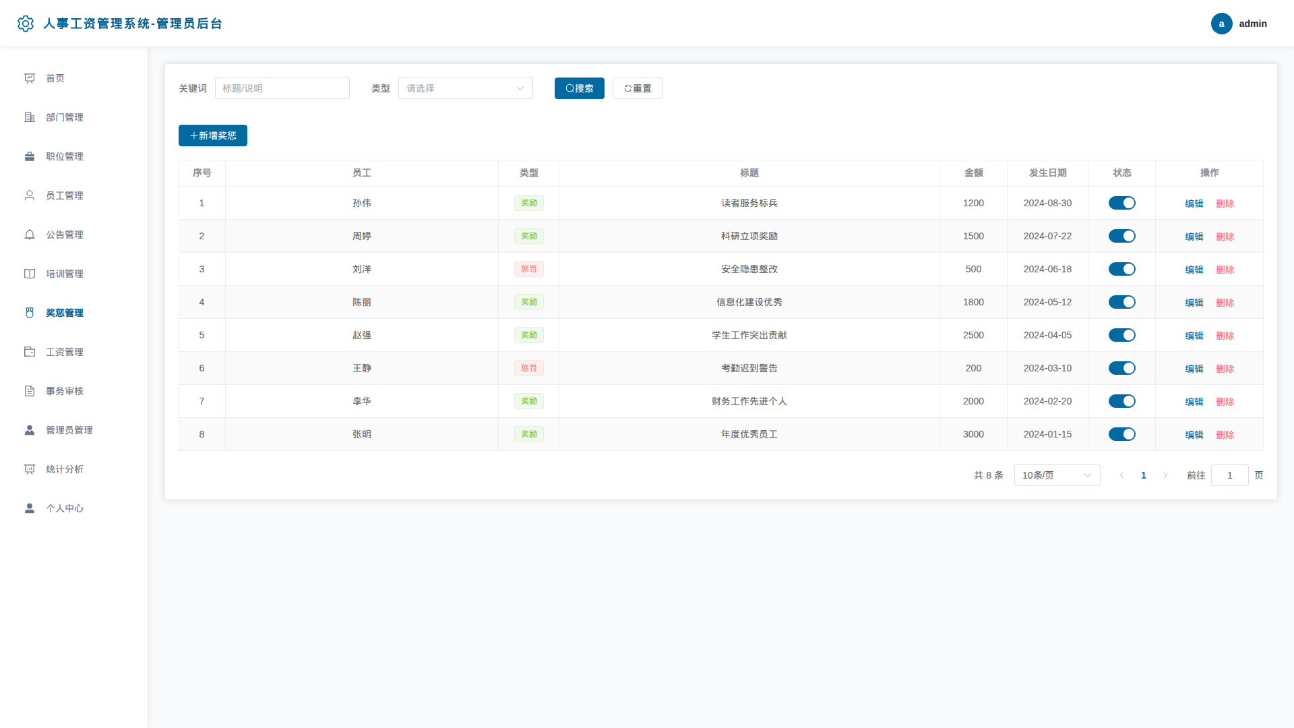Disable status switch for 张明
Viewport: 1294px width, 728px height.
click(1121, 434)
